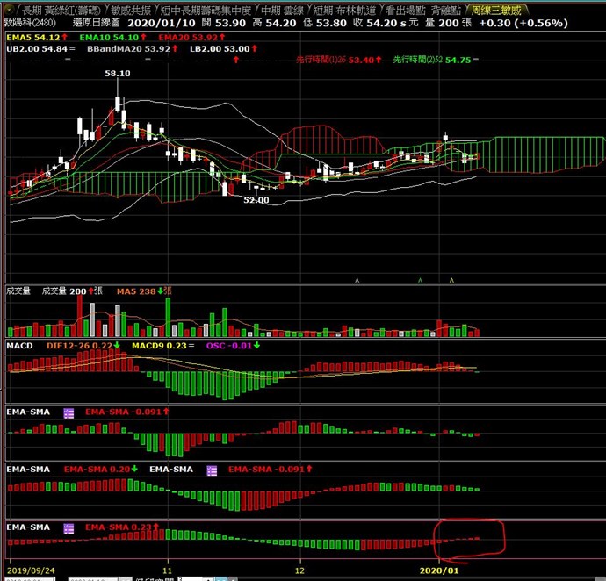Click the first green triangle marker above volume panel
The width and height of the screenshot is (606, 581).
point(357,280)
